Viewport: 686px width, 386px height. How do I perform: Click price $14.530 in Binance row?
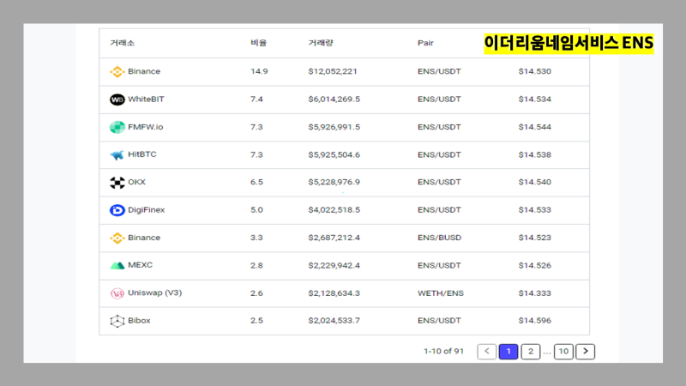tap(534, 71)
